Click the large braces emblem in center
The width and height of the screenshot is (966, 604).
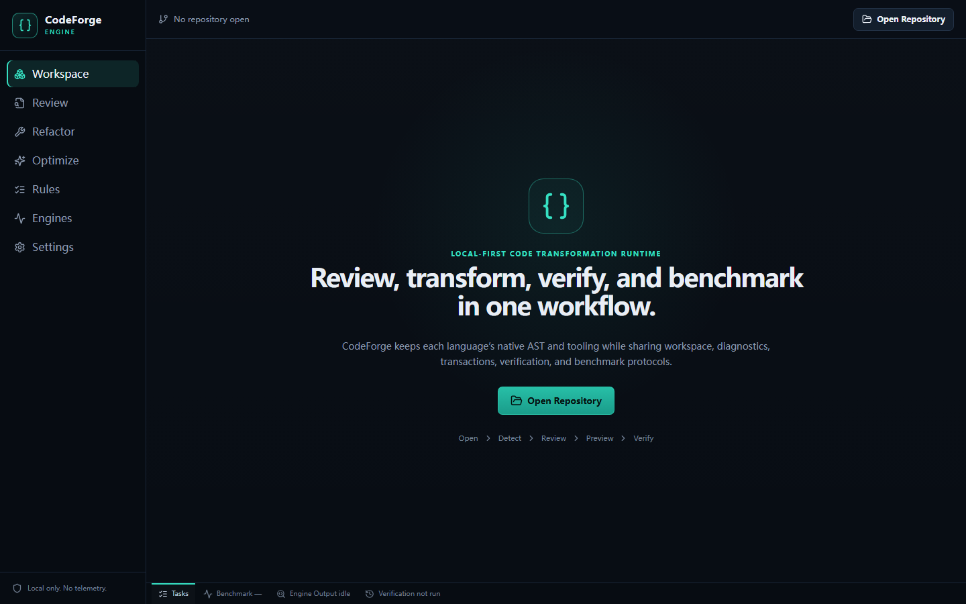[556, 206]
